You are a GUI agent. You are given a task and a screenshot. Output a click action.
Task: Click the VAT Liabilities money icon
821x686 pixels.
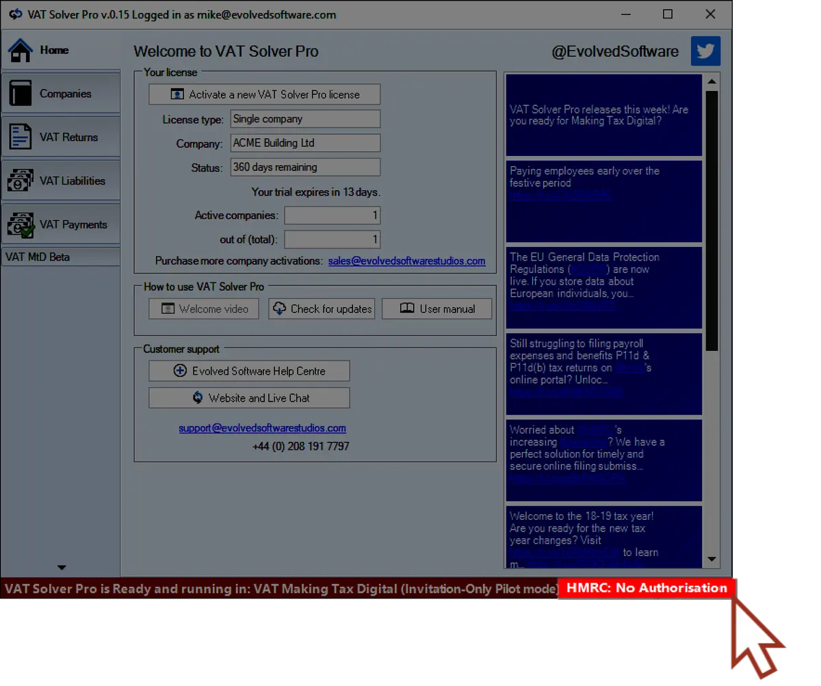click(x=21, y=181)
